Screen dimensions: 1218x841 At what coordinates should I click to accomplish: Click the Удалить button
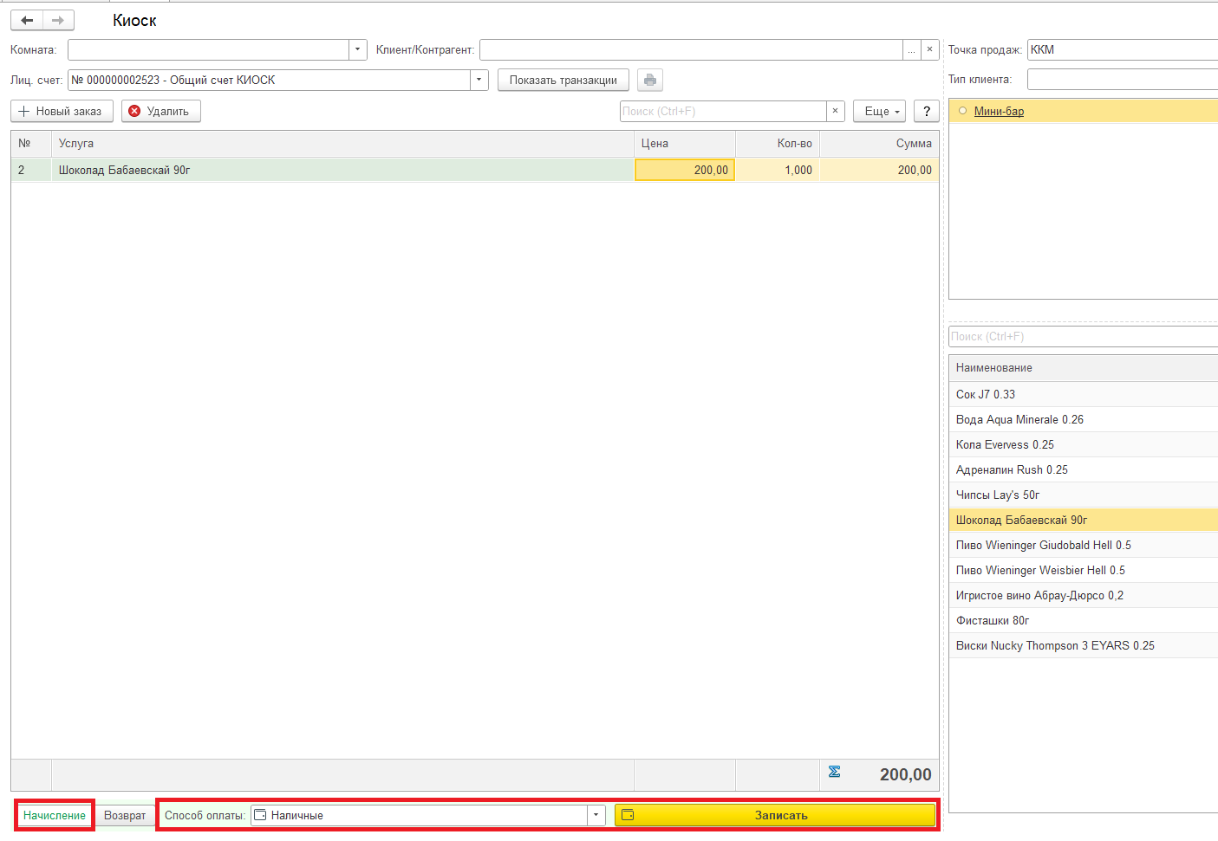(161, 111)
